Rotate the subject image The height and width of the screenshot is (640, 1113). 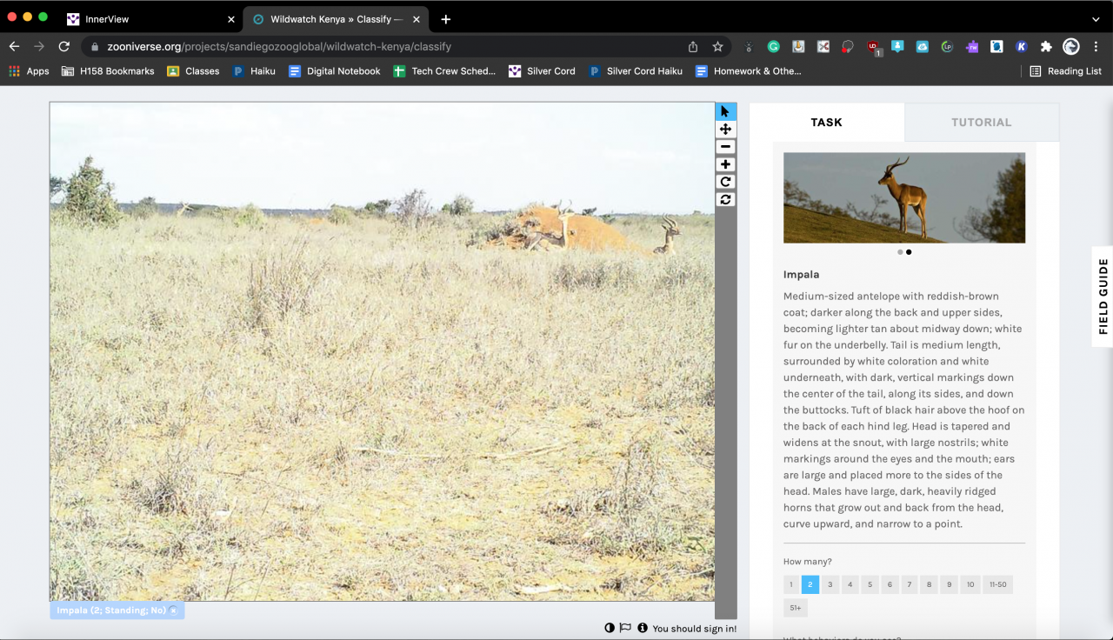(725, 182)
